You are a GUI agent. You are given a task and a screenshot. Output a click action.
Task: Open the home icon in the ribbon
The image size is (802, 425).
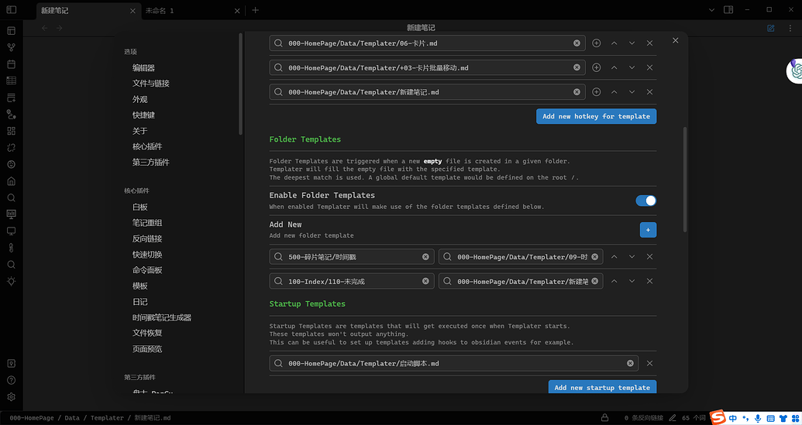[x=12, y=181]
